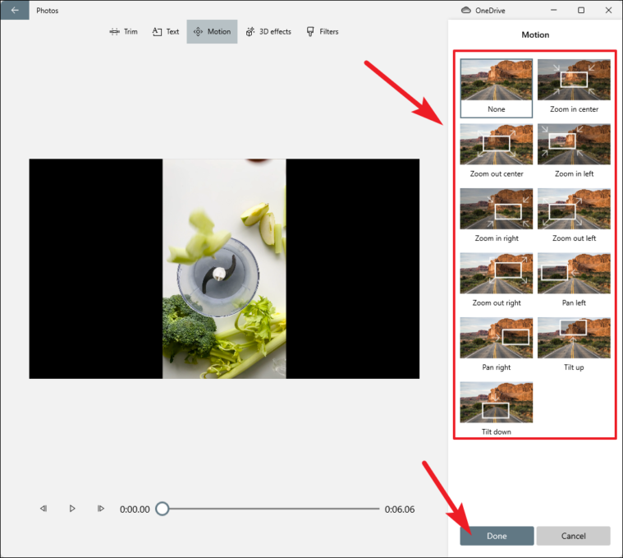The image size is (623, 558).
Task: Open the Filters tool
Action: 323,31
